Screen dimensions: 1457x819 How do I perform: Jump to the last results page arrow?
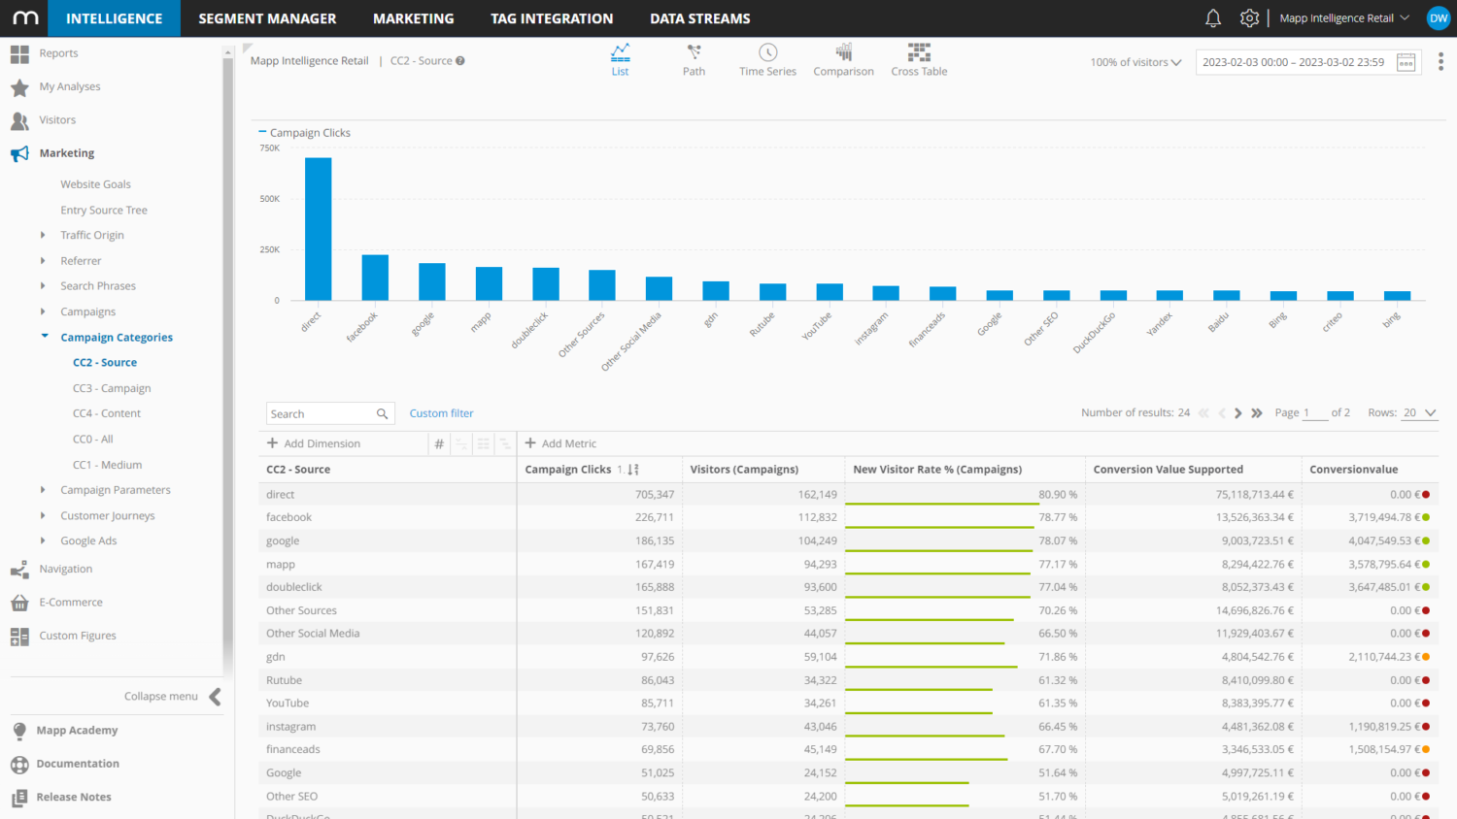pyautogui.click(x=1257, y=413)
